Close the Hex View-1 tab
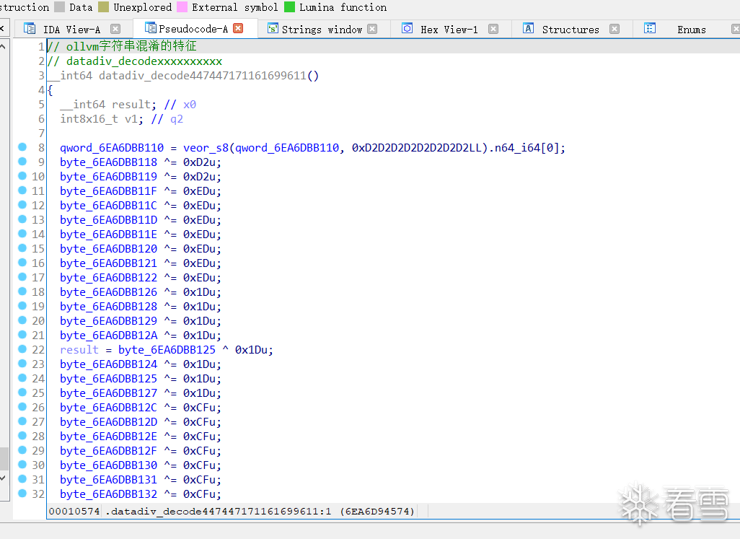Image resolution: width=740 pixels, height=539 pixels. click(493, 29)
